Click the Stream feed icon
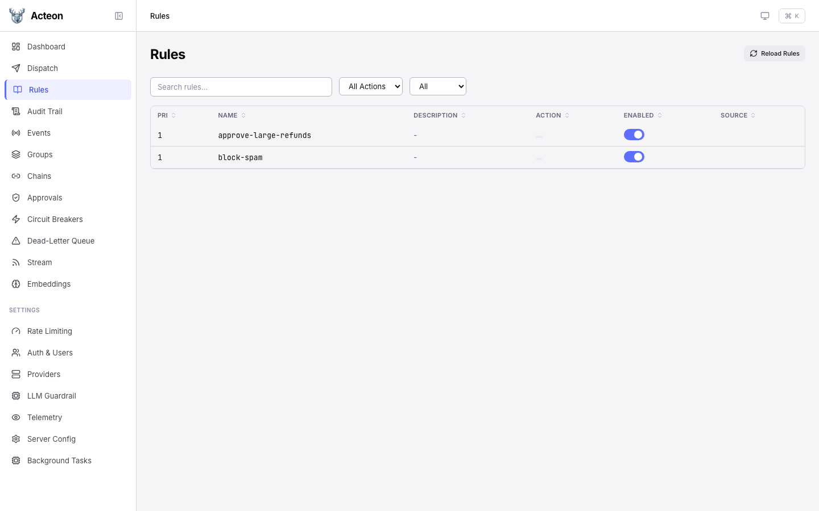The width and height of the screenshot is (819, 511). (16, 262)
